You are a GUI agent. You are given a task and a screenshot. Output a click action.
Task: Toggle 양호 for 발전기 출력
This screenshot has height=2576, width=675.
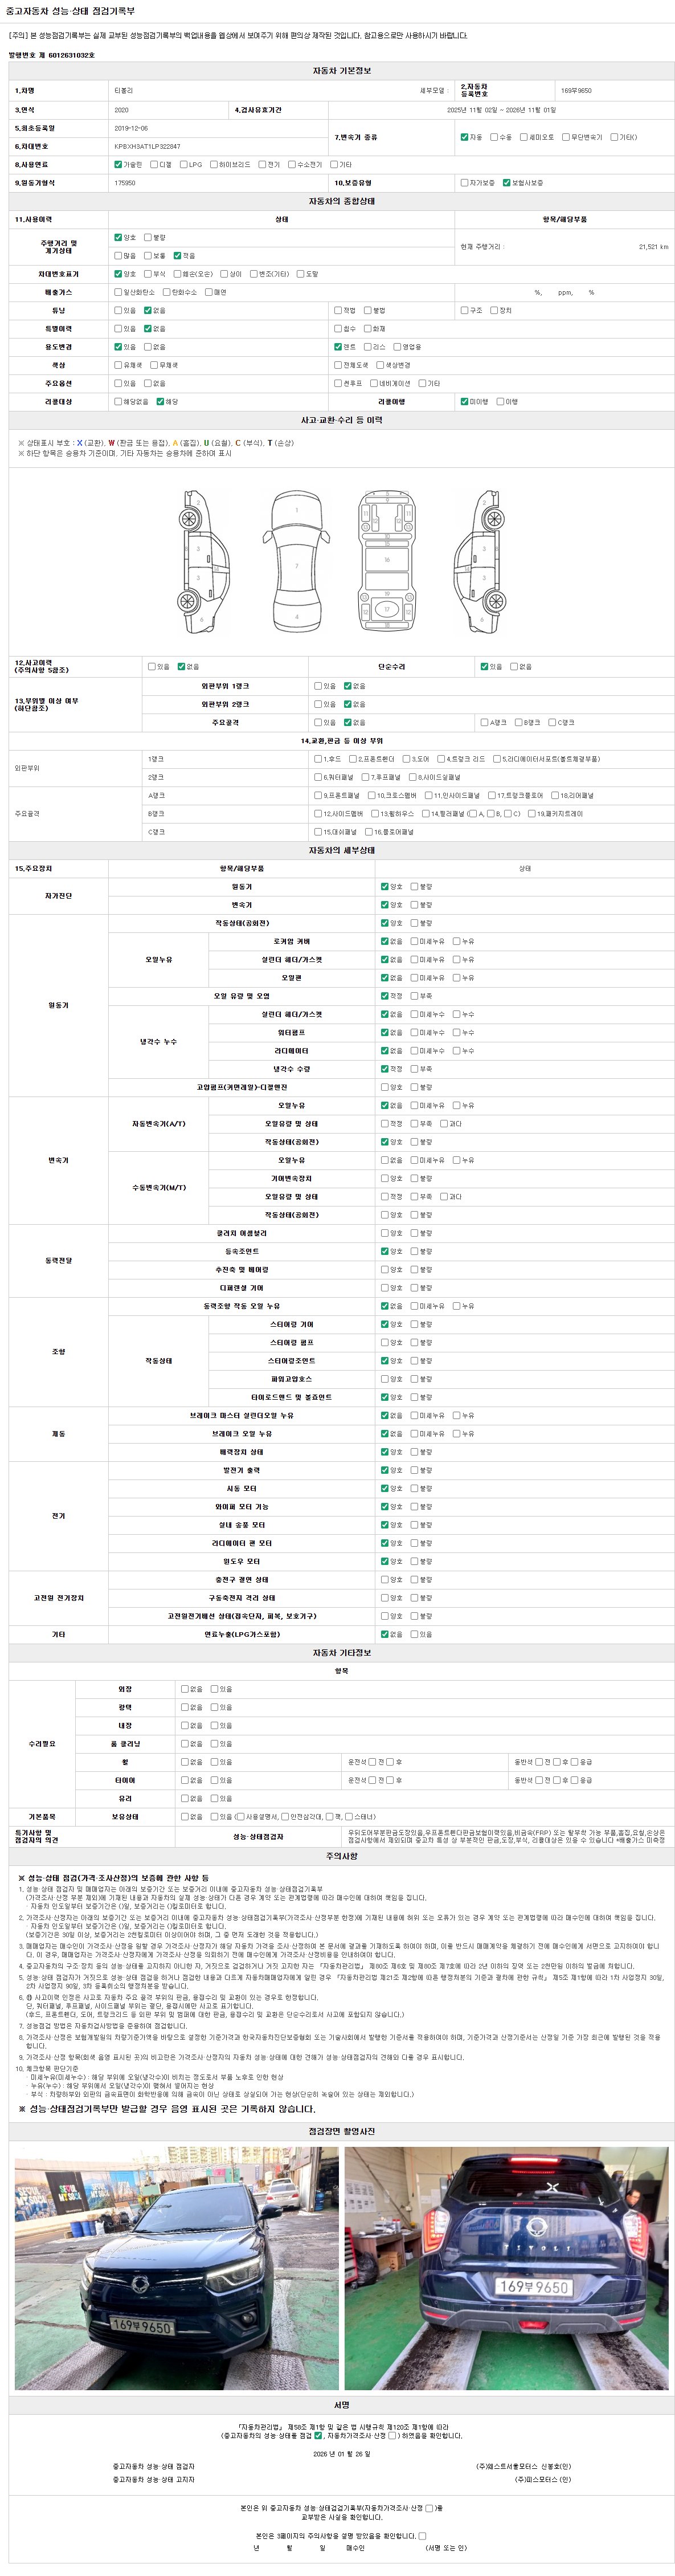[385, 1471]
